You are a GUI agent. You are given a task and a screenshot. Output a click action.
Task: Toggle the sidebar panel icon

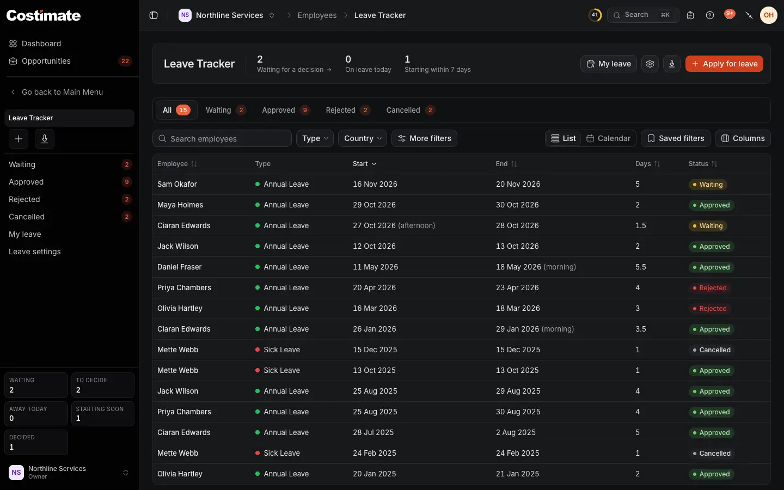[154, 15]
